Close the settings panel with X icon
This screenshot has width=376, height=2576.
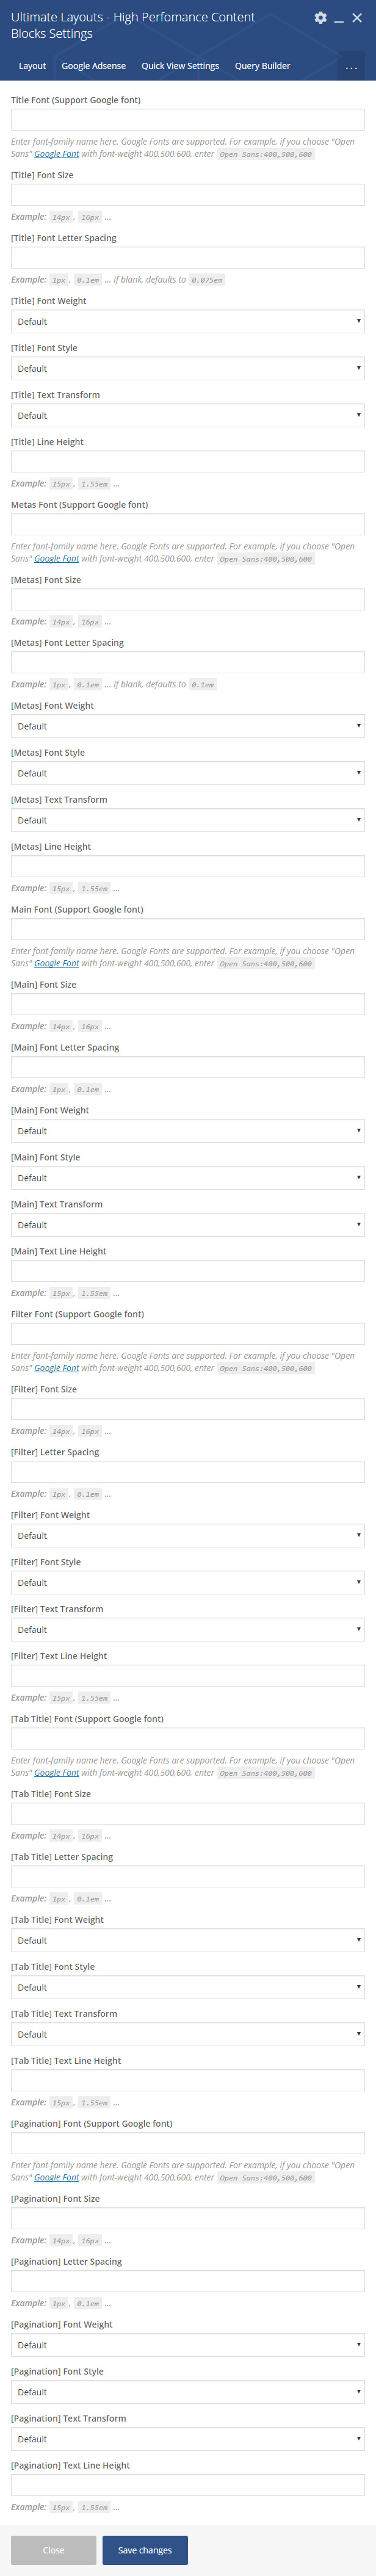coord(357,18)
